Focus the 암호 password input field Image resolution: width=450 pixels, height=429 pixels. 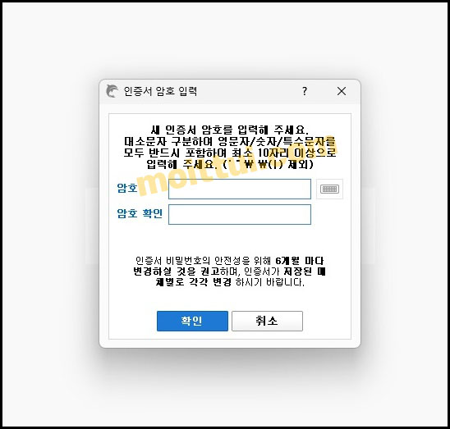(x=240, y=189)
